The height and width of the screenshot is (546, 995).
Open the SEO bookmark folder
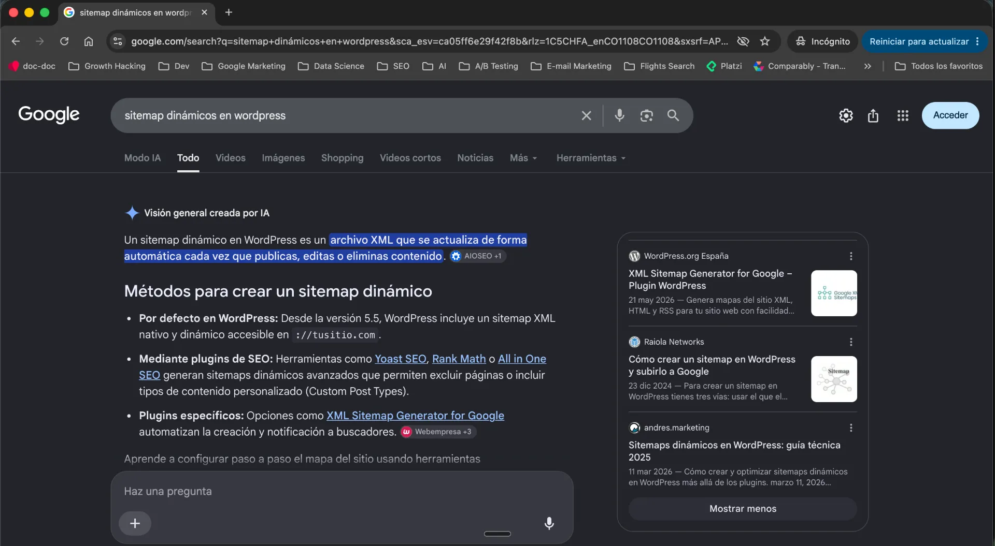click(x=393, y=66)
